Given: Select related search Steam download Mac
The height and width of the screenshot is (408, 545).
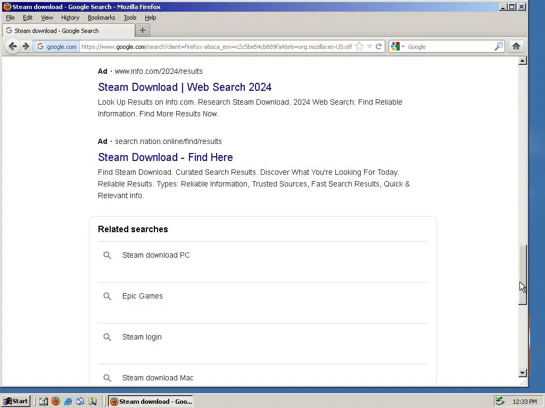Looking at the screenshot, I should click(x=158, y=378).
